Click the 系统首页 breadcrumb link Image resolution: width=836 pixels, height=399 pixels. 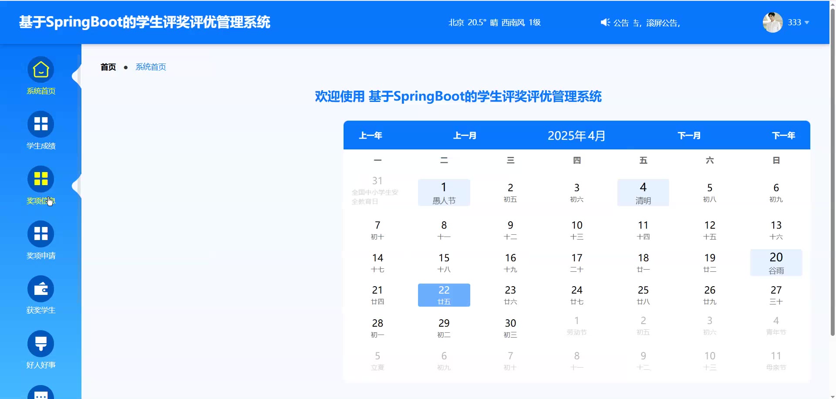[151, 67]
